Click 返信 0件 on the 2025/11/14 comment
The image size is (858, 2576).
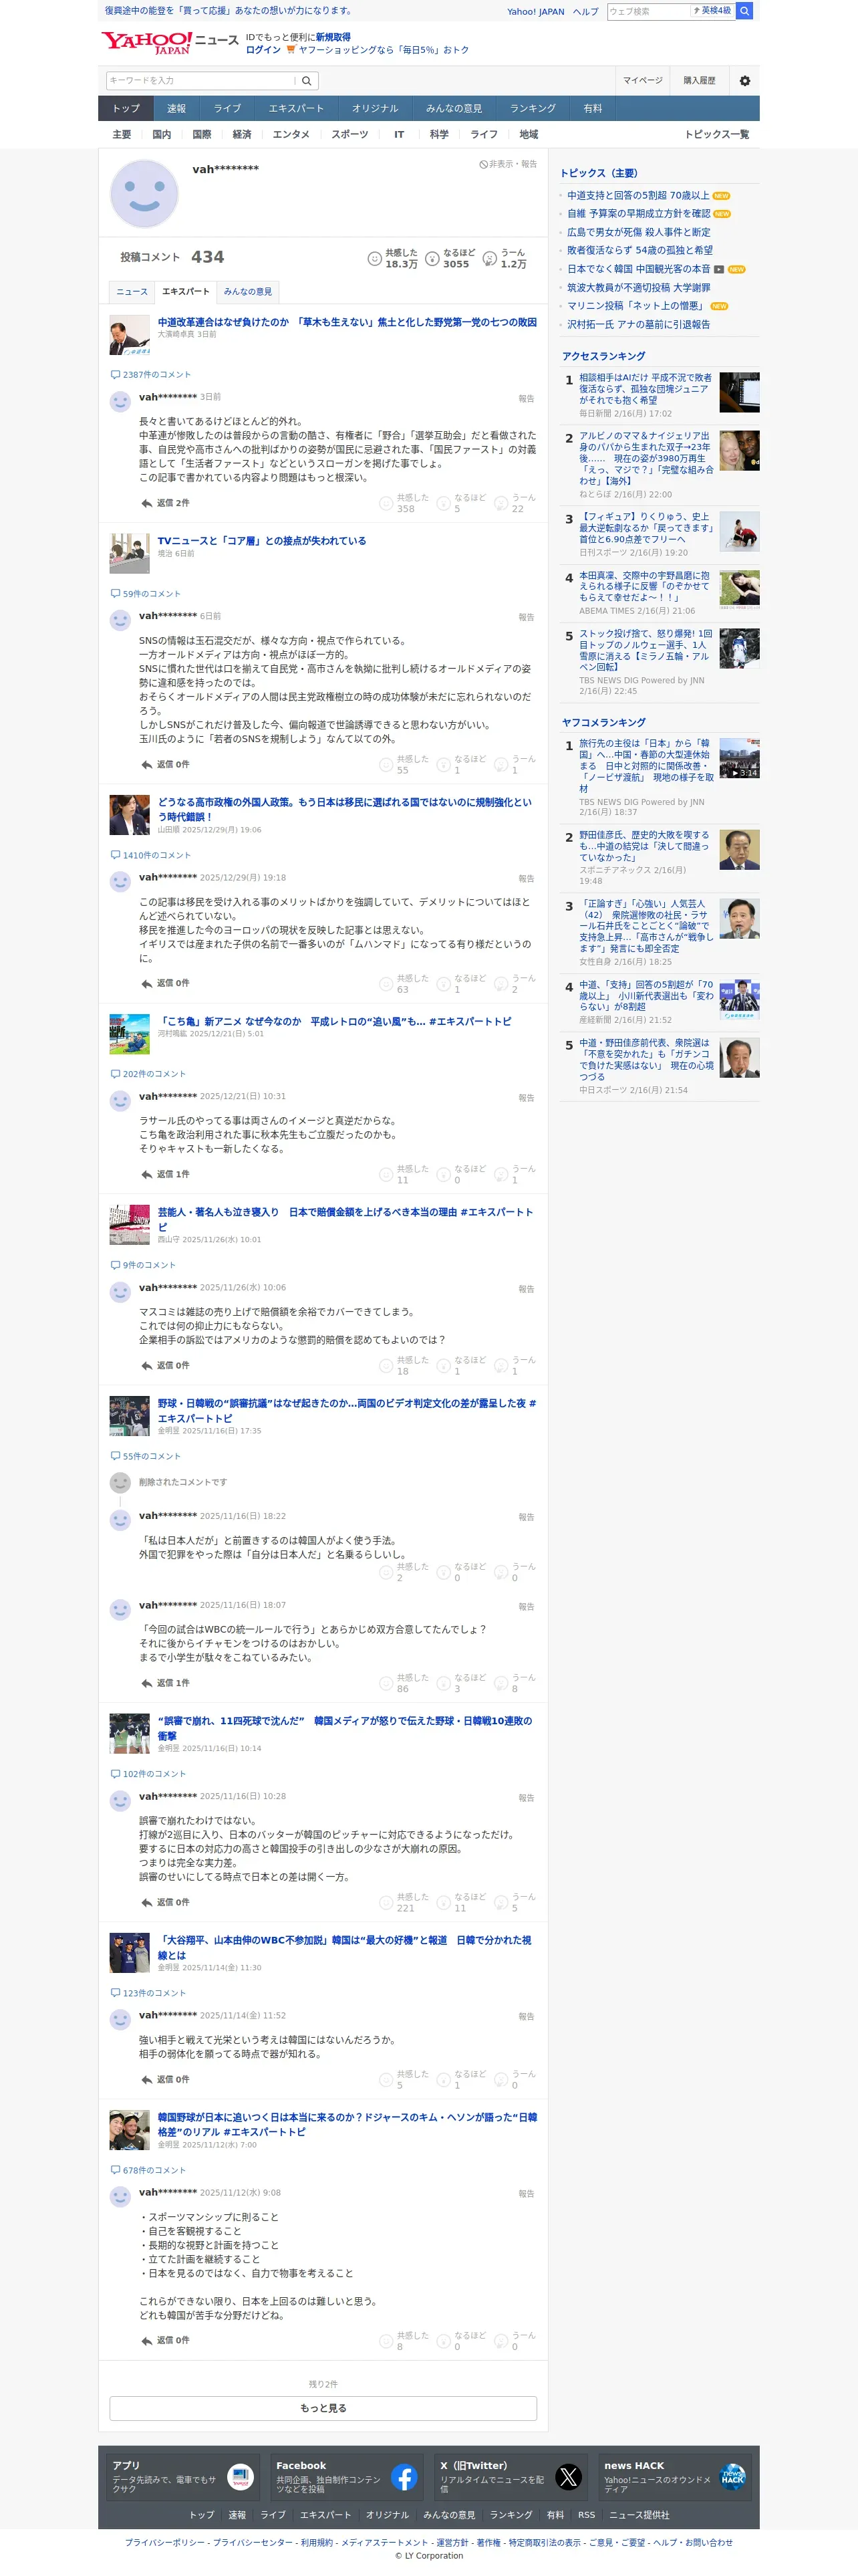(165, 2081)
